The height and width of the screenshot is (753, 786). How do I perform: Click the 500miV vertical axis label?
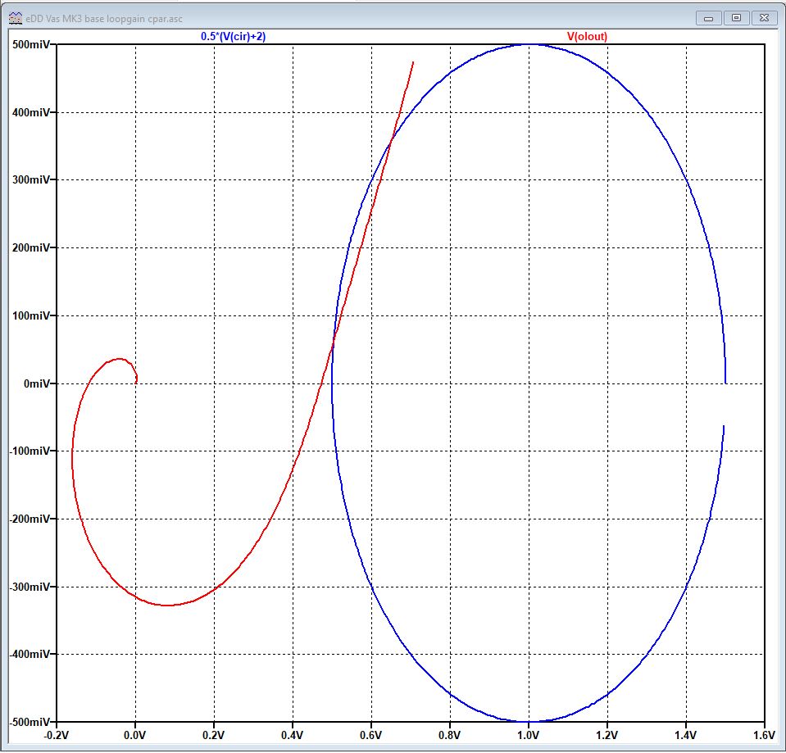(x=31, y=44)
